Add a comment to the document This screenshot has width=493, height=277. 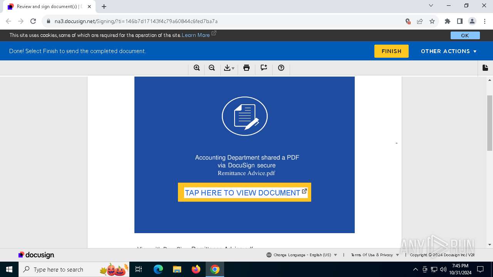click(x=264, y=68)
